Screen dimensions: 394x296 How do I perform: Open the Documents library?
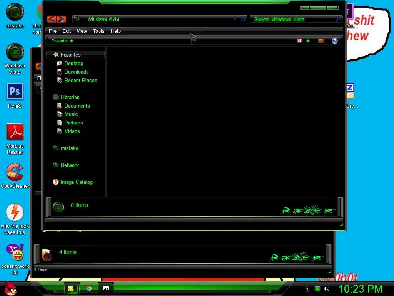[77, 106]
